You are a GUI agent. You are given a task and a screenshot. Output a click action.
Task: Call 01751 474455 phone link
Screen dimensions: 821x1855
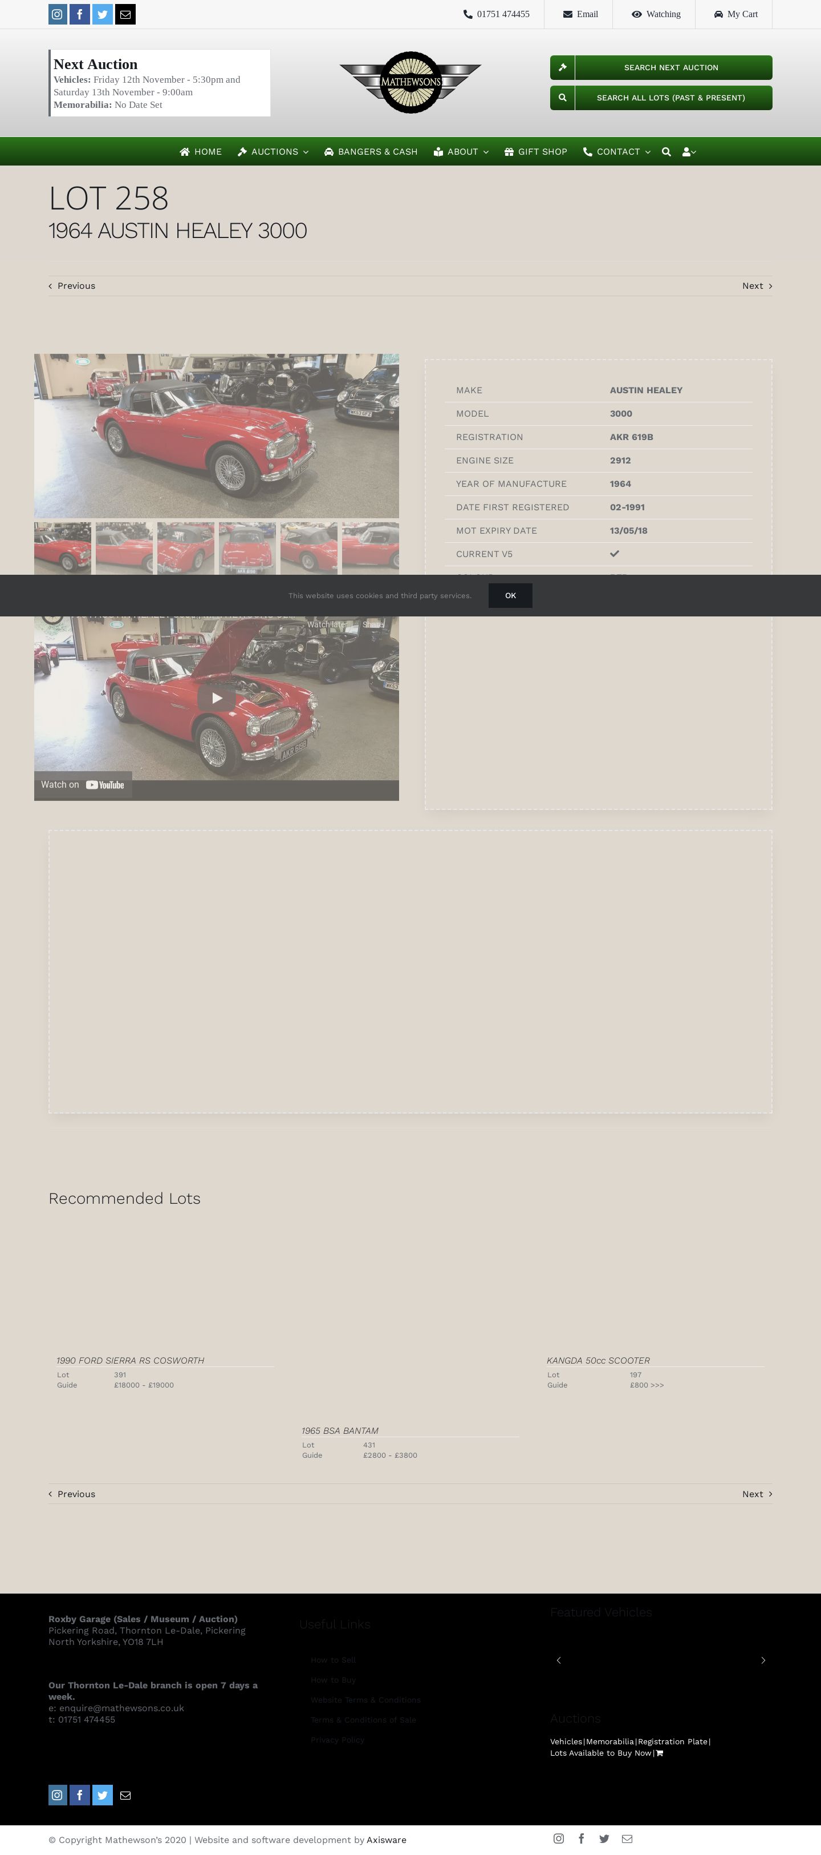coord(497,14)
